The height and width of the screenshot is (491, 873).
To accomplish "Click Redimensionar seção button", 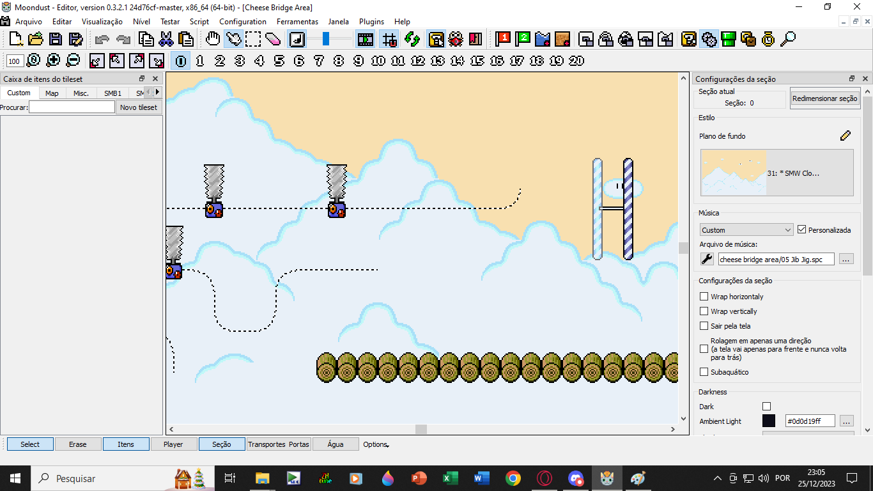I will (x=824, y=98).
